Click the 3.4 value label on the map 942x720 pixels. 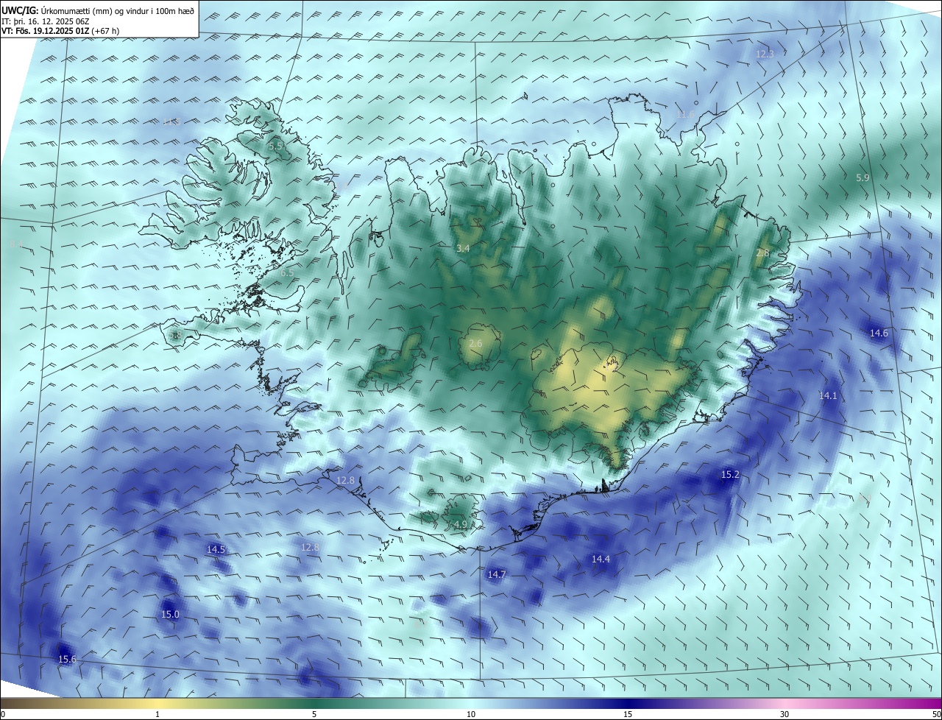(x=463, y=249)
